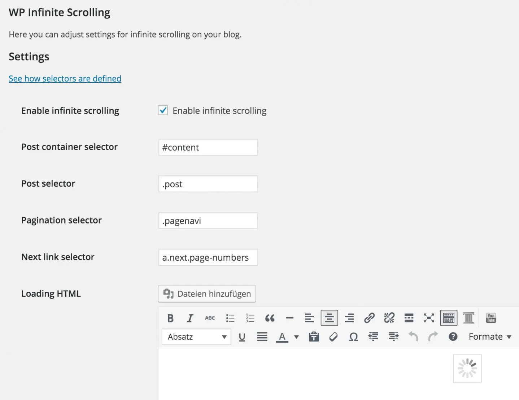The width and height of the screenshot is (519, 400).
Task: Toggle bold formatting in the editor
Action: click(x=170, y=318)
